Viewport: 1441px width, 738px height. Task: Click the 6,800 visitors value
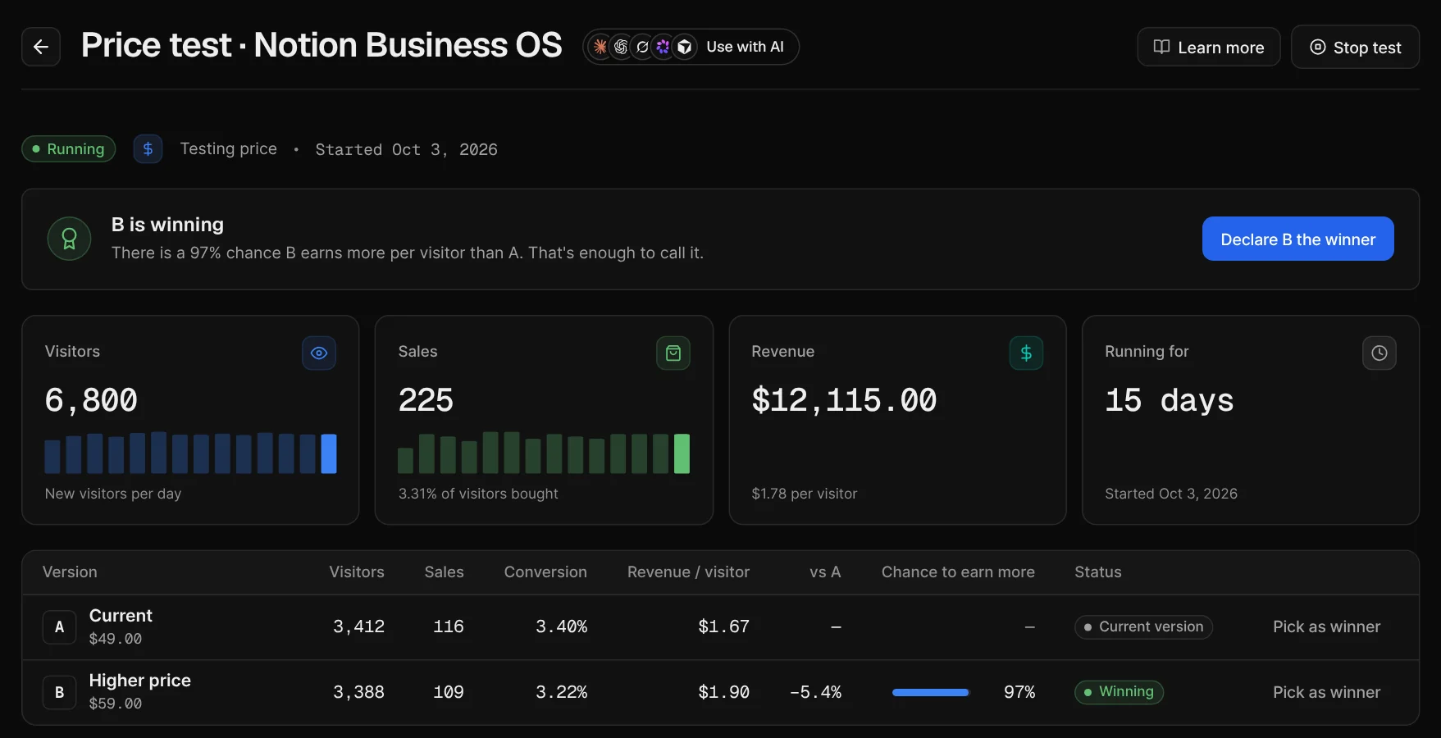(x=91, y=400)
